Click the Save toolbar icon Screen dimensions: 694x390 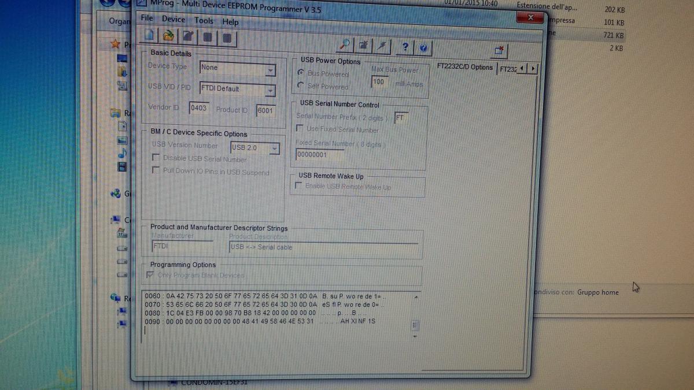pos(187,37)
